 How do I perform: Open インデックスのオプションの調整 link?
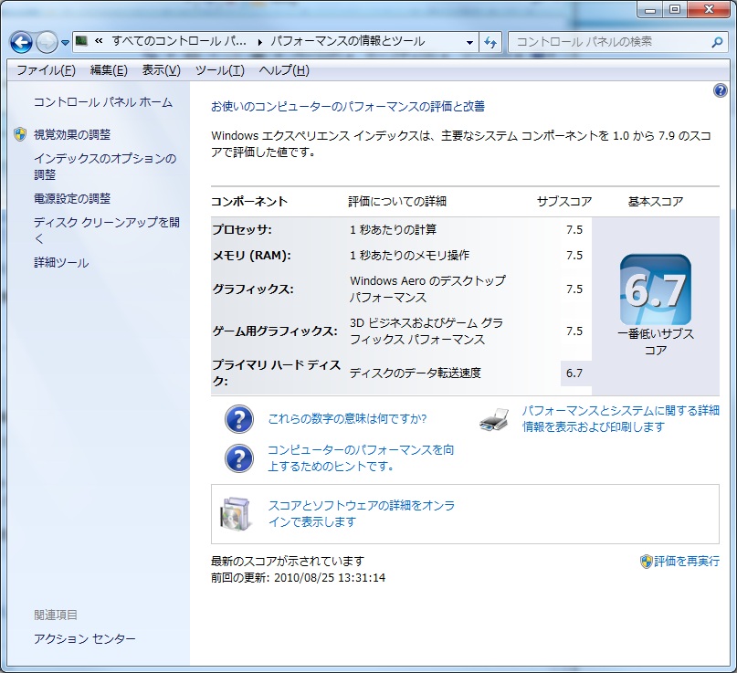pos(105,166)
